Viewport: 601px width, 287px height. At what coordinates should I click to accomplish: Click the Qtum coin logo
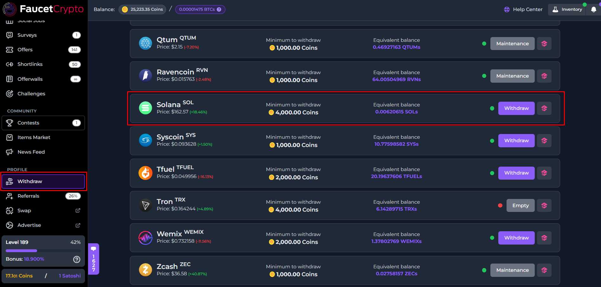[x=145, y=43]
